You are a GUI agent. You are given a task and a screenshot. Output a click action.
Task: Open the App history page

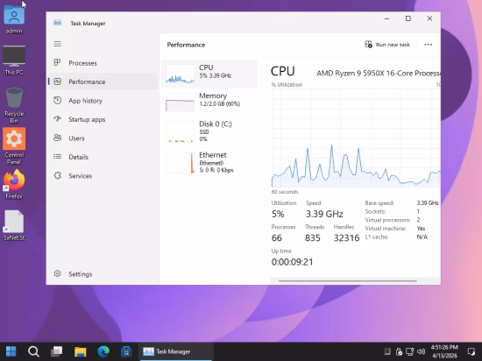click(103, 101)
